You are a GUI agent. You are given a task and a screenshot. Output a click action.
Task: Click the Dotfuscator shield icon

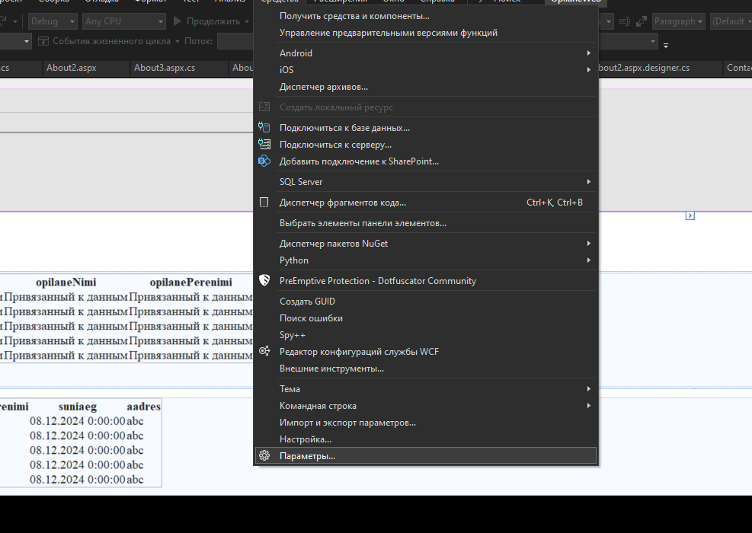tap(264, 280)
